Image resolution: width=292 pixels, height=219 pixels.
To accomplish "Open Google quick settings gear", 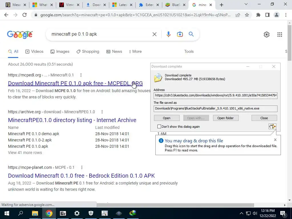I will tap(267, 35).
